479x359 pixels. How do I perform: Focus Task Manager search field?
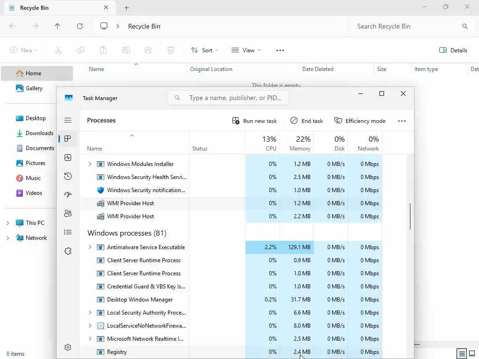coord(228,98)
